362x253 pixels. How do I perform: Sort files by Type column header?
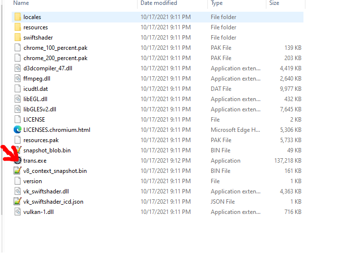pos(217,3)
